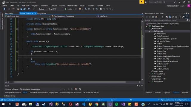191x107 pixels.
Task: Click the Save file toolbar icon
Action: pyautogui.click(x=21, y=9)
